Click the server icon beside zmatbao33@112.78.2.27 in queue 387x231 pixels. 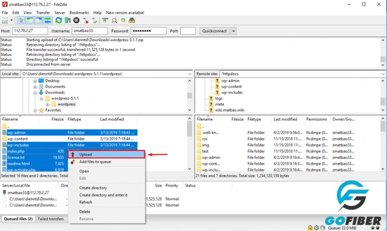[x=4, y=192]
